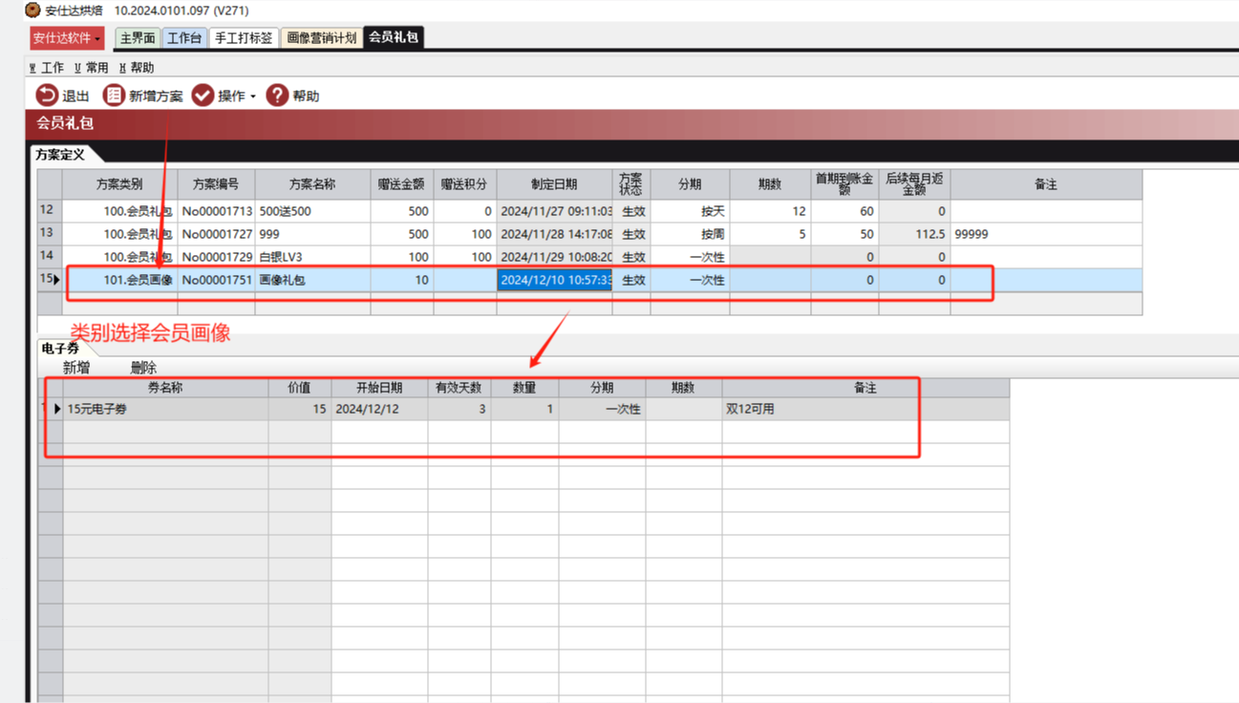Click the 退出 exit icon
The image size is (1239, 703).
tap(47, 95)
